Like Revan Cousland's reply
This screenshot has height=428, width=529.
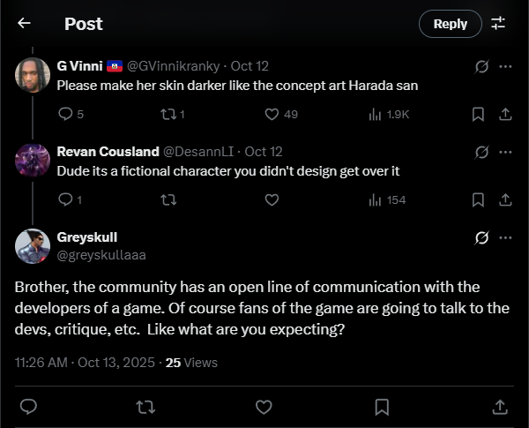[x=272, y=199]
